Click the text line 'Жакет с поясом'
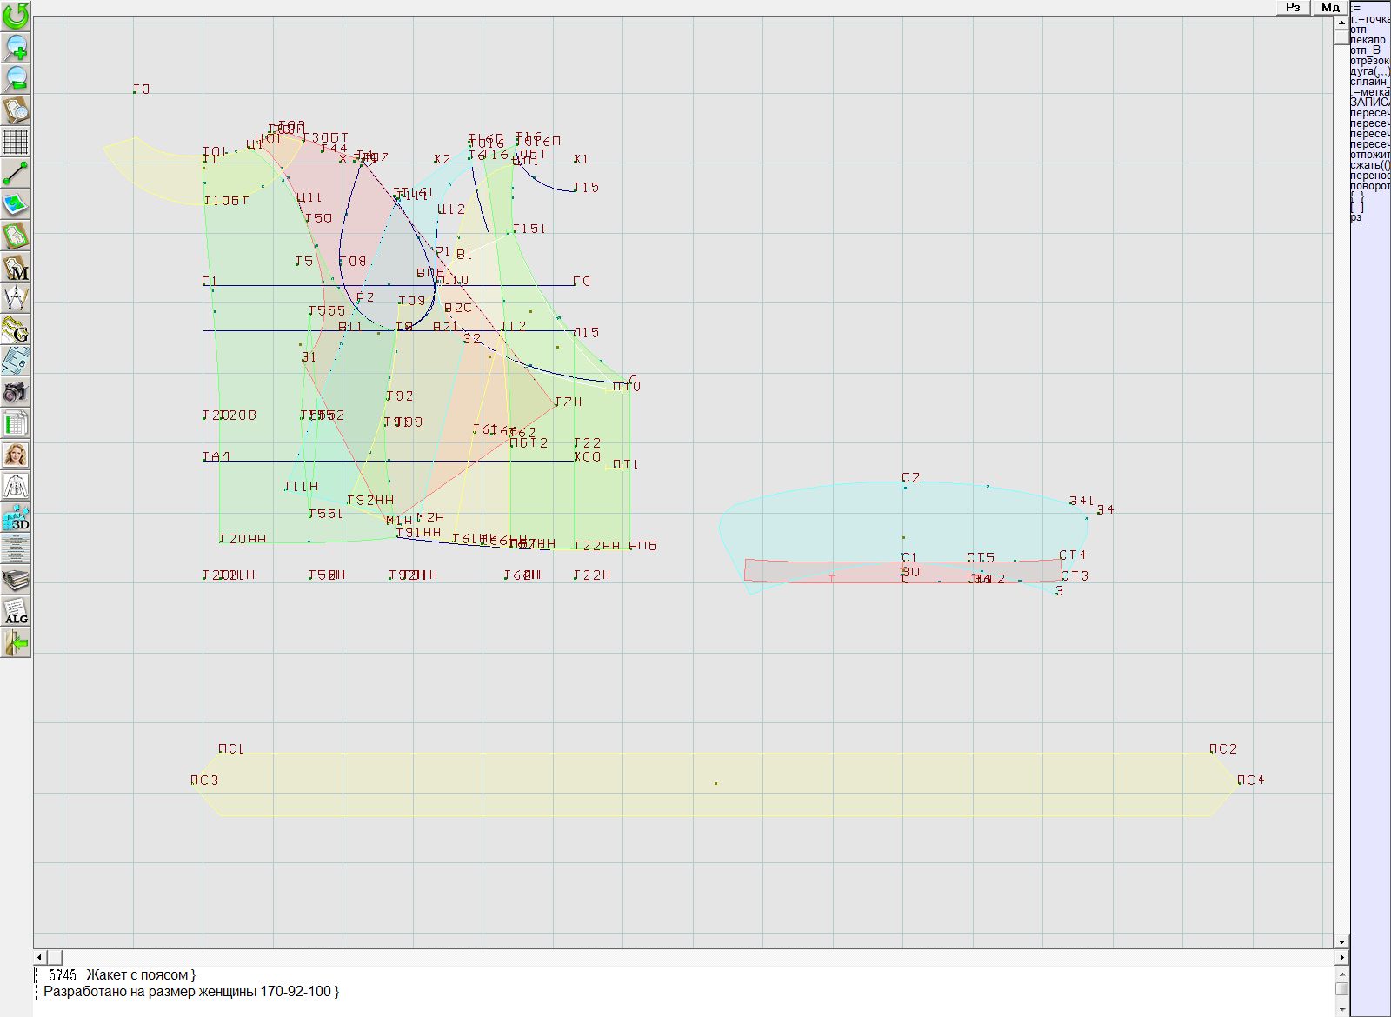Image resolution: width=1391 pixels, height=1017 pixels. [141, 975]
